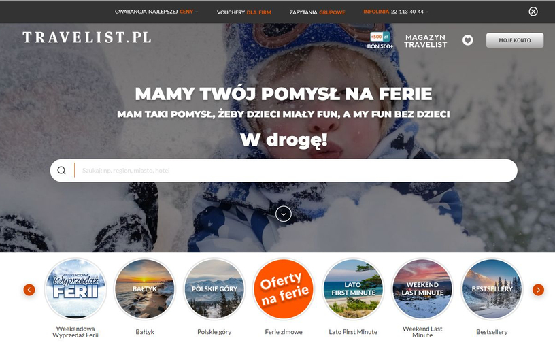Screen dimensions: 555x347
Task: Open the Travelist.pl logo homepage
Action: tap(87, 37)
